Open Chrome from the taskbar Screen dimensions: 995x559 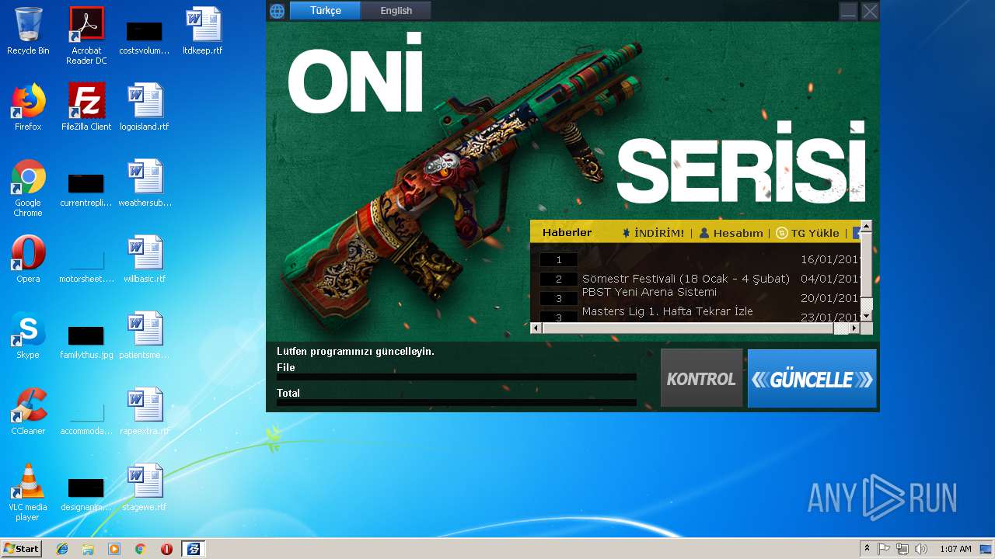[140, 549]
